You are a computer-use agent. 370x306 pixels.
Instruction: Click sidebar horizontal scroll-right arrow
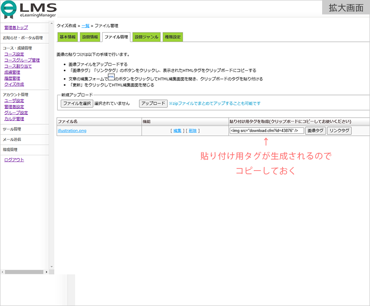pos(46,272)
